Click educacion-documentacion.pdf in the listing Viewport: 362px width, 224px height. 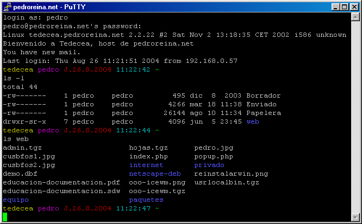pyautogui.click(x=61, y=182)
